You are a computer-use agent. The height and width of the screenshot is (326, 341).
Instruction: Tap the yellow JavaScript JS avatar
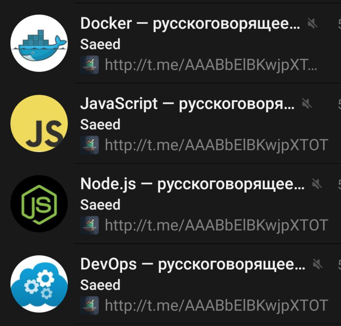click(39, 123)
